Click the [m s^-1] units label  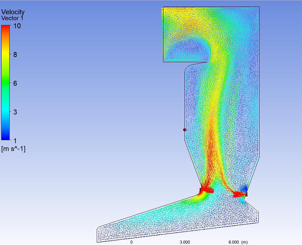click(x=13, y=149)
